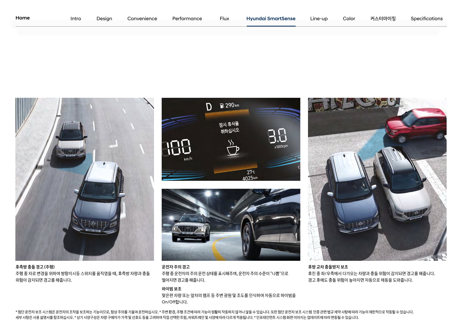
Task: Click the 3.0 x1000rpm readout
Action: 277,136
